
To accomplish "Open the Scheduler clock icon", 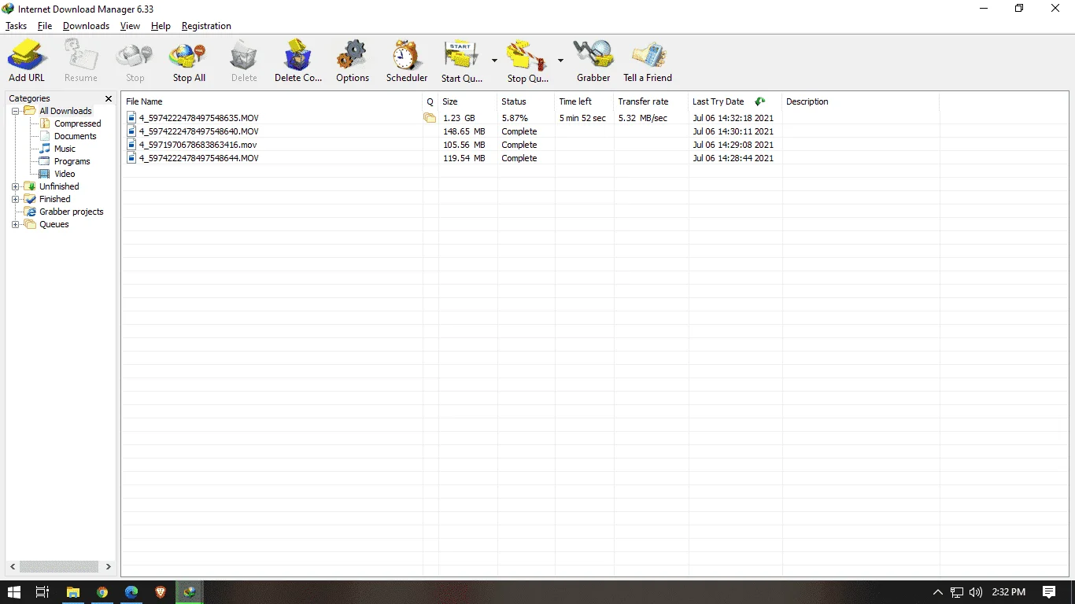I will tap(407, 55).
